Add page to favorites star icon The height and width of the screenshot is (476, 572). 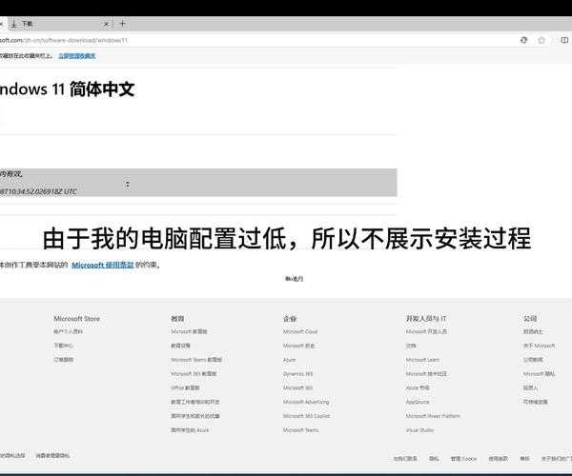[x=541, y=40]
